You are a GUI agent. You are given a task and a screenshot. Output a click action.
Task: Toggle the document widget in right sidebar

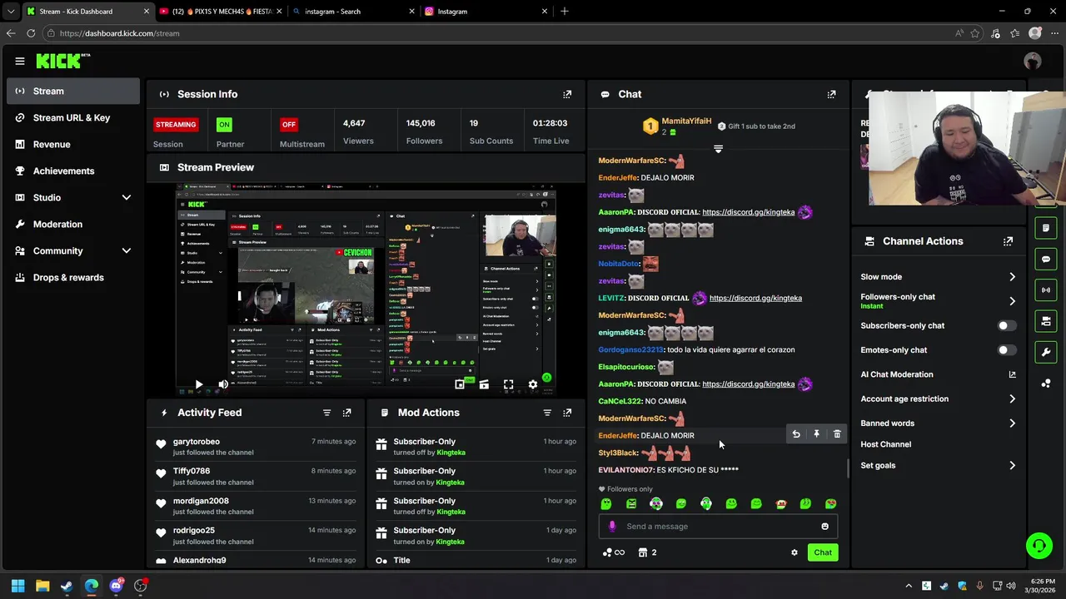(x=1046, y=228)
